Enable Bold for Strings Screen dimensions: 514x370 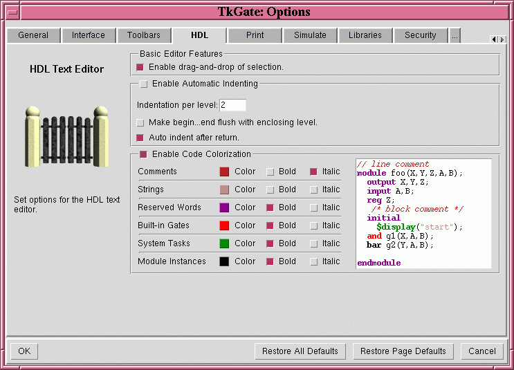270,189
